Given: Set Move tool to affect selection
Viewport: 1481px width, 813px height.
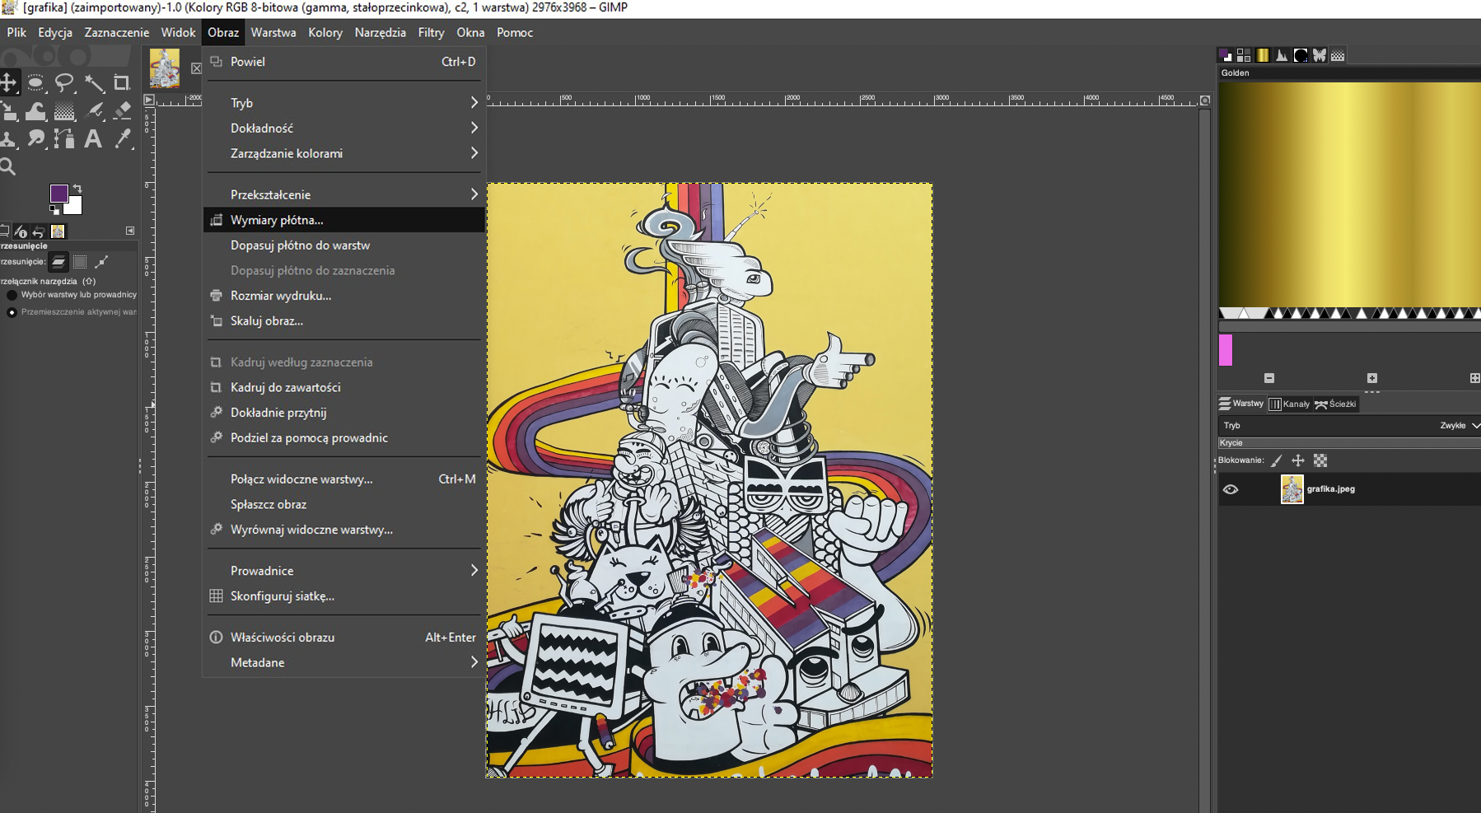Looking at the screenshot, I should click(80, 262).
